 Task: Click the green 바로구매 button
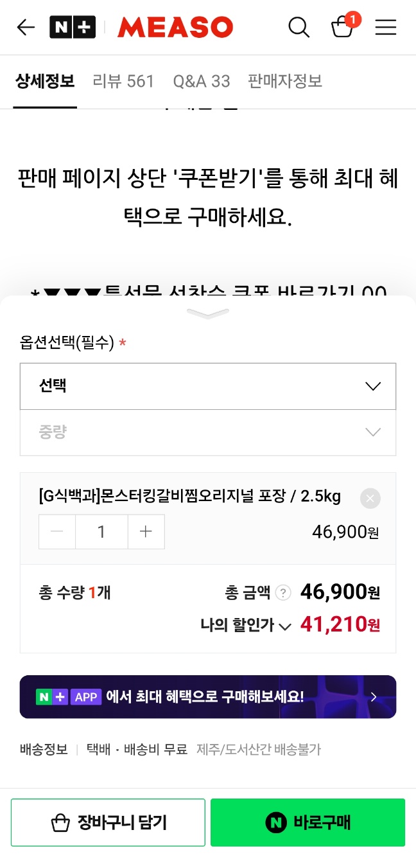308,822
